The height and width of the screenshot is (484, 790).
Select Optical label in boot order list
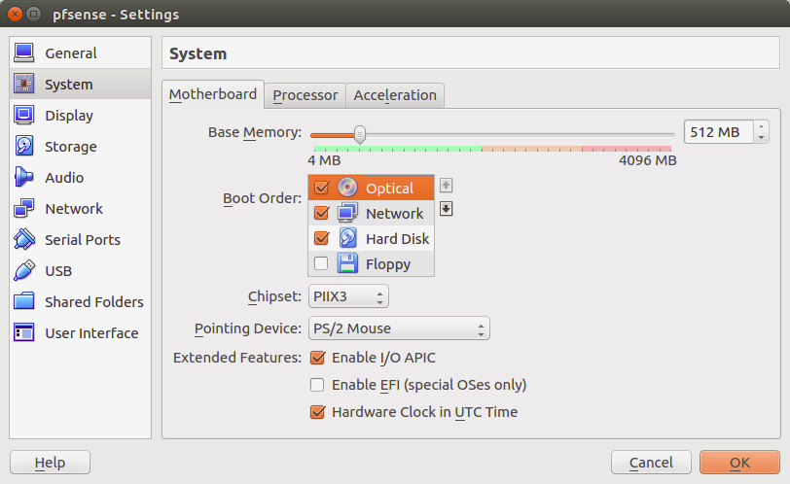pos(389,189)
